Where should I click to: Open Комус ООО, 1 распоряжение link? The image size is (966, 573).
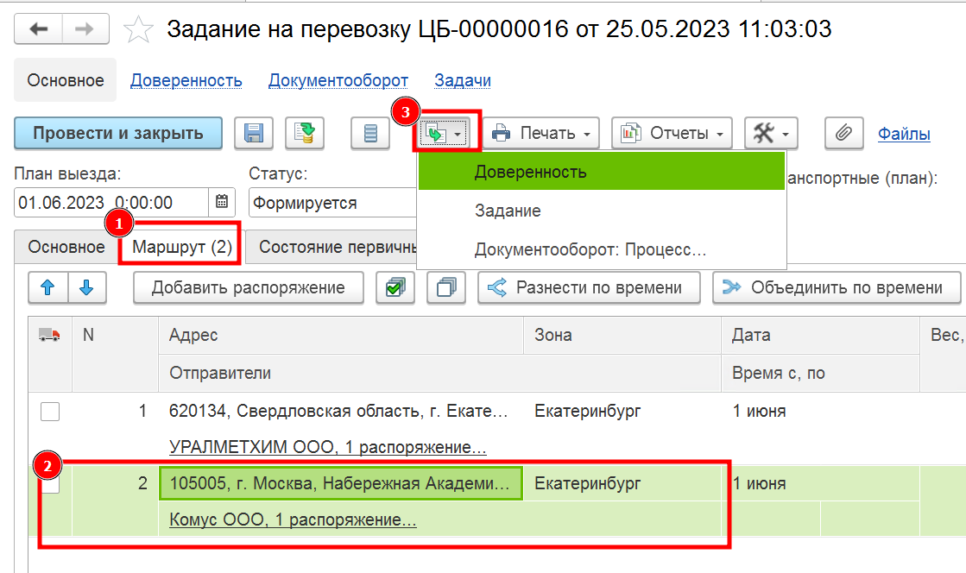click(293, 519)
